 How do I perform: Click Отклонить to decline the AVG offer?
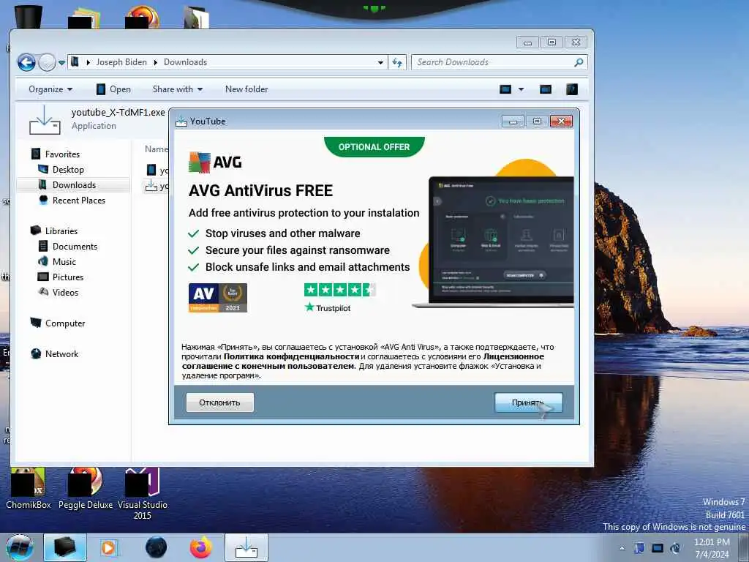point(219,402)
